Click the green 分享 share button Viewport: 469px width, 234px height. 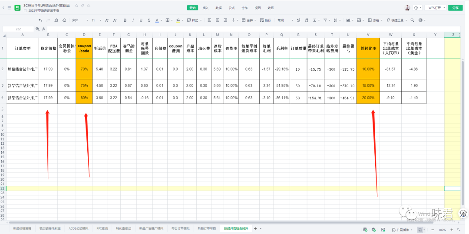455,8
